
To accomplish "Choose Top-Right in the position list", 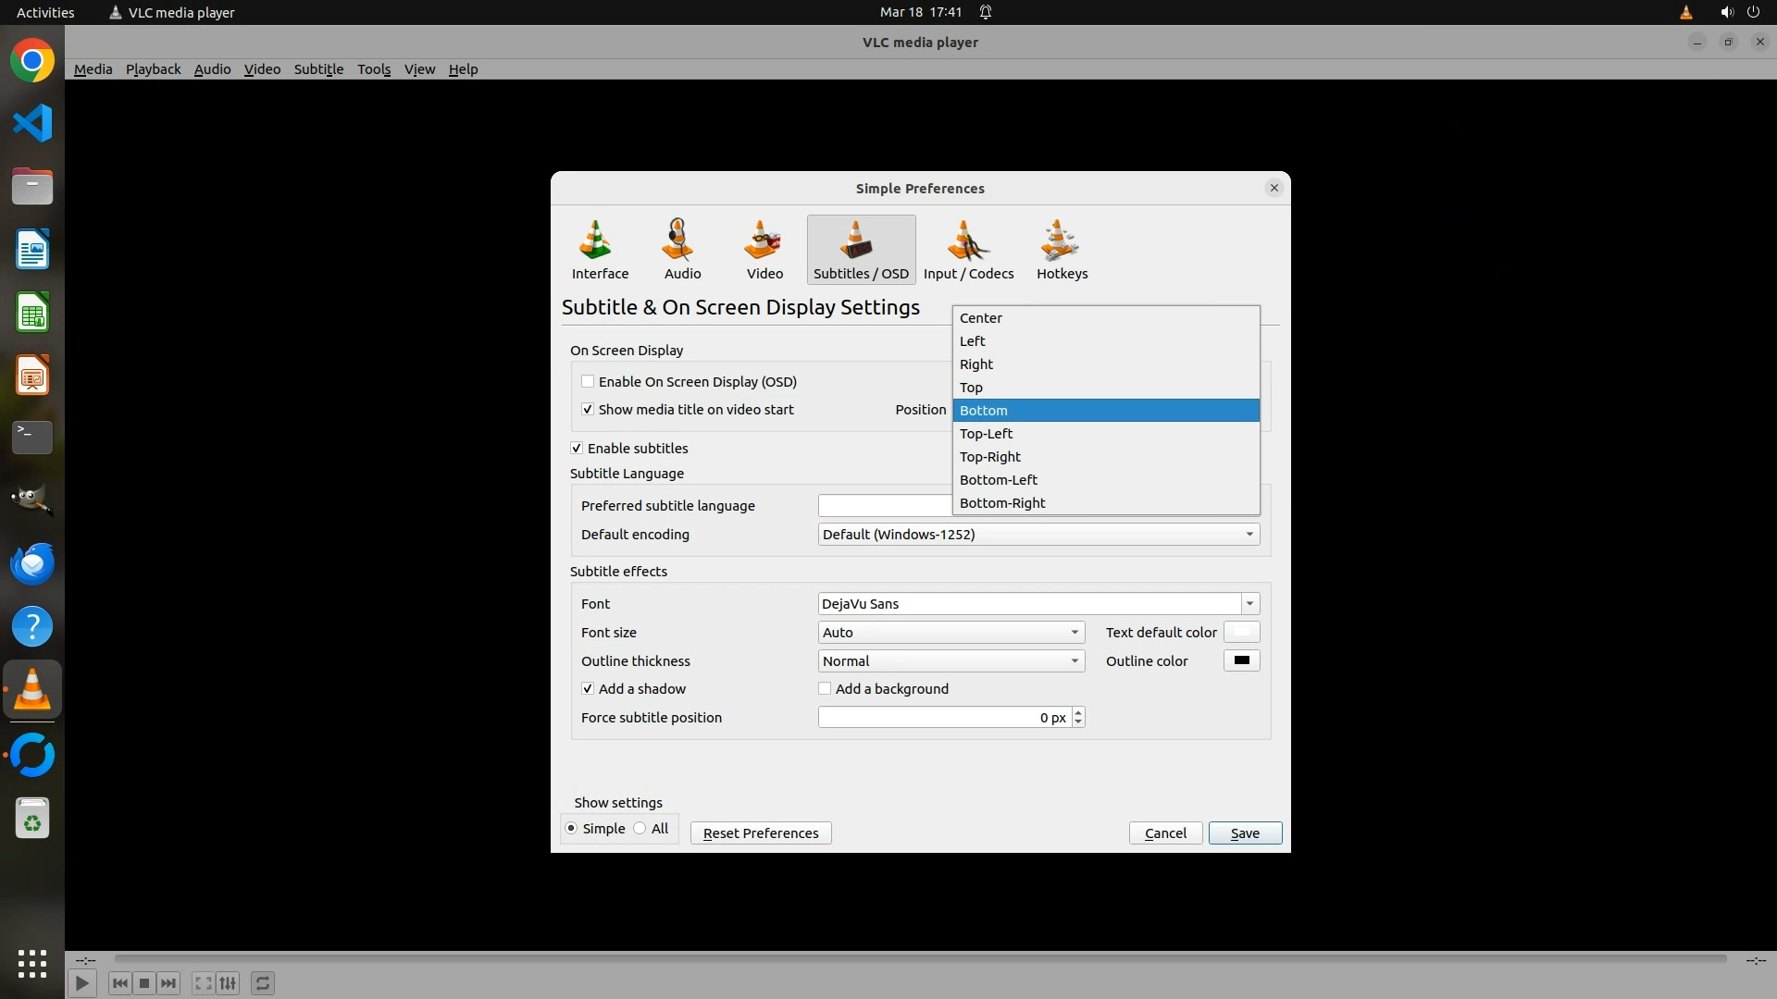I will click(x=990, y=457).
